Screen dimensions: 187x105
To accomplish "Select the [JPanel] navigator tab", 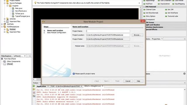I will pyautogui.click(x=18, y=56).
